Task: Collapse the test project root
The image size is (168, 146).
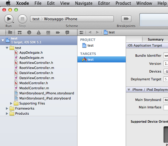Action: (3, 41)
